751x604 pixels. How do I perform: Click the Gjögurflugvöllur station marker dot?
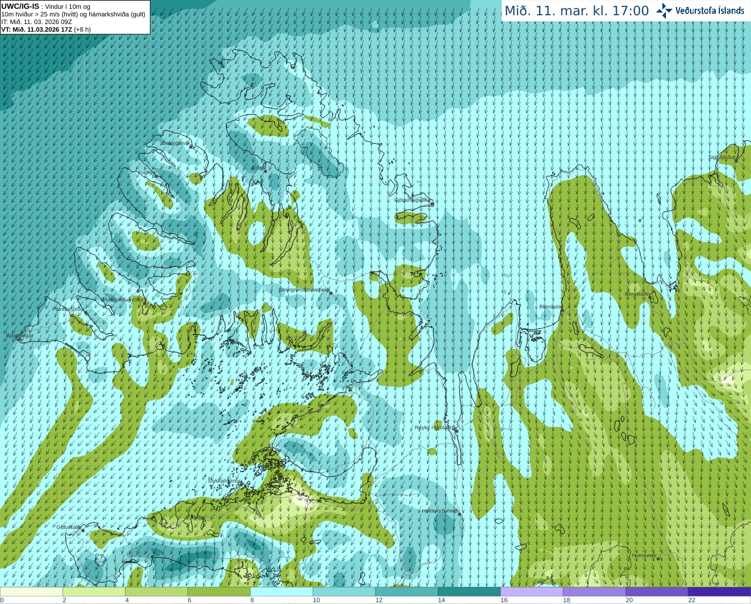point(432,203)
